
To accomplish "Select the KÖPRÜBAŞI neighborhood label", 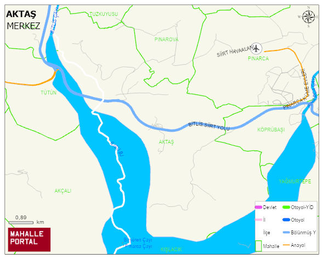I will tap(271, 129).
